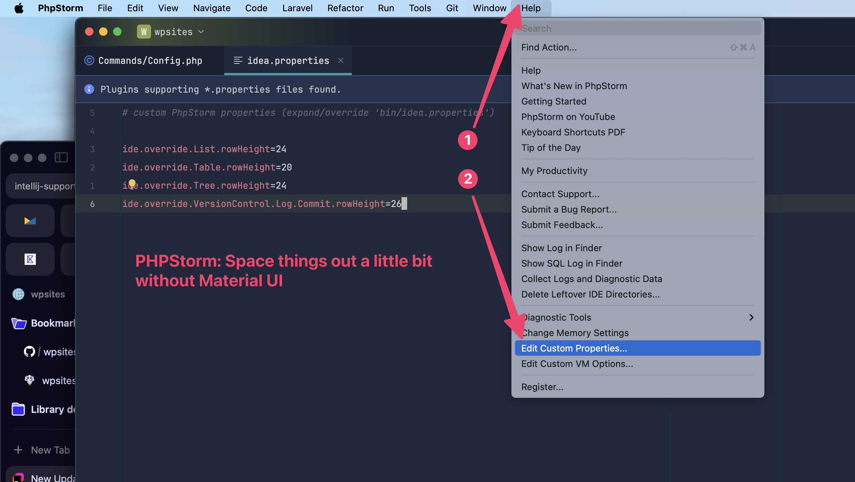Switch to the idea.properties tab

click(x=288, y=61)
